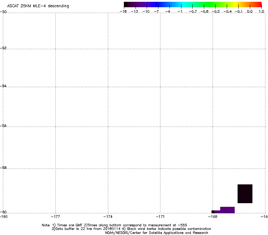Click the latitude label -52
Viewport: 268px width, 235px height.
(x=3, y=48)
